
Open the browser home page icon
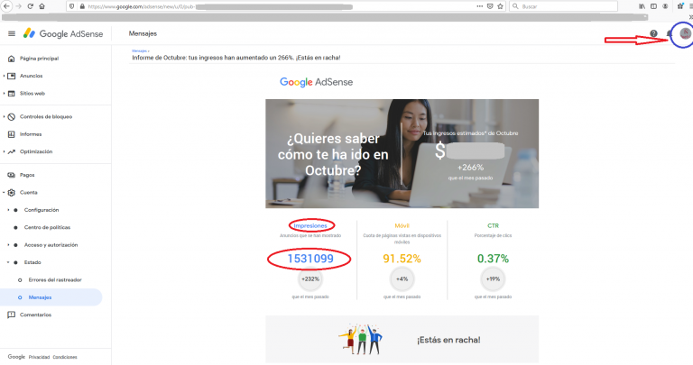[x=42, y=6]
